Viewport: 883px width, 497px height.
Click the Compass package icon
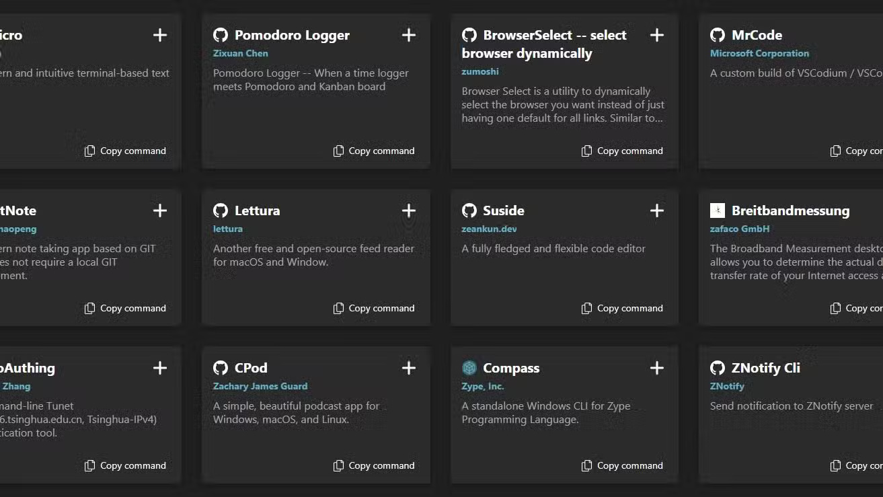click(x=469, y=368)
